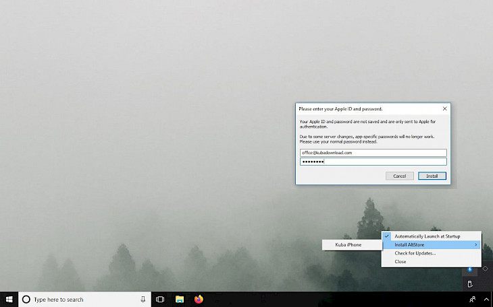This screenshot has width=493, height=307.
Task: Toggle Automatically Launch at Startup
Action: [431, 236]
